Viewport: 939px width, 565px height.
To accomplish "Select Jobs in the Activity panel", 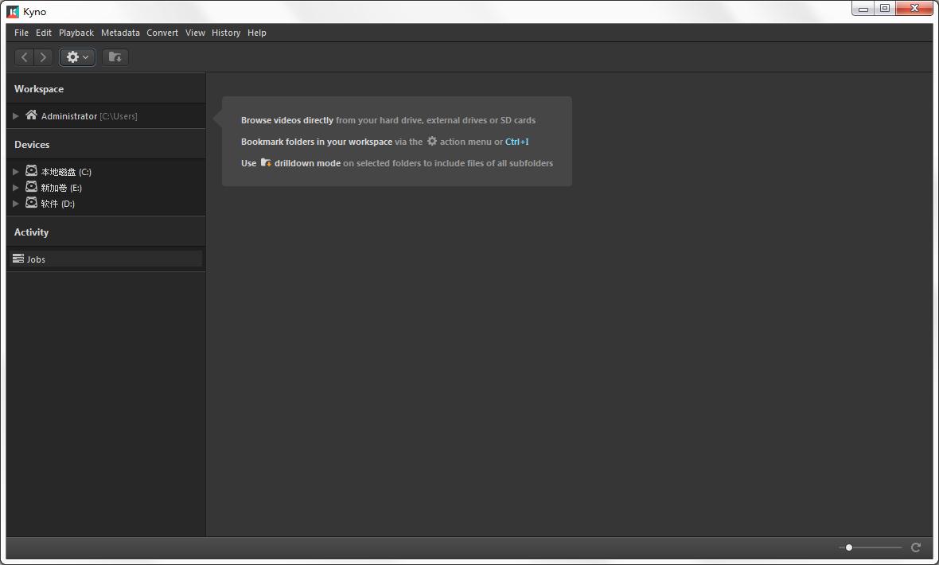I will pos(37,259).
